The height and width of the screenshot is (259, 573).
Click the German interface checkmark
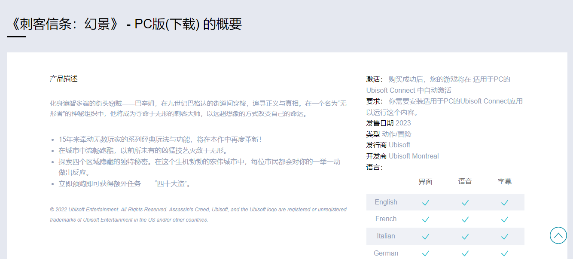point(425,253)
